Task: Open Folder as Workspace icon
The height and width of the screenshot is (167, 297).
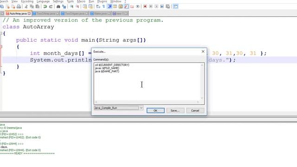Action: click(132, 6)
